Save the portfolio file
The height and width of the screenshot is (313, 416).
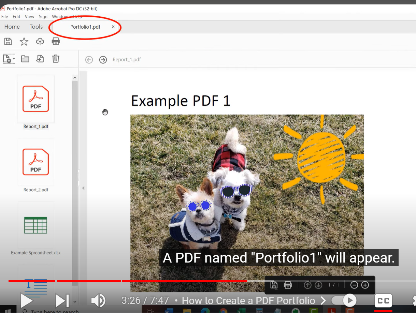8,41
